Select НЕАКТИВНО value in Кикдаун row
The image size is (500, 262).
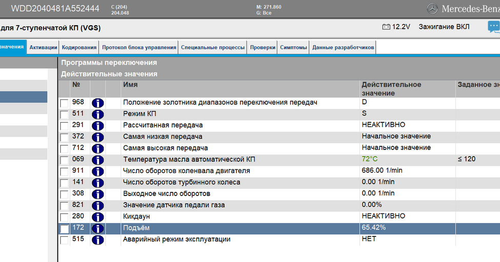[384, 216]
